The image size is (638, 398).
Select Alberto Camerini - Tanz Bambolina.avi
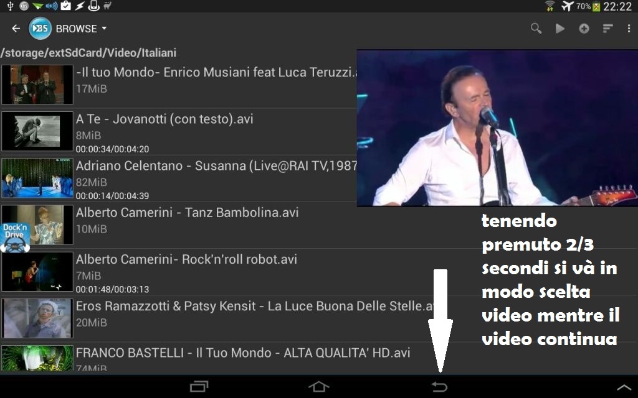(x=187, y=213)
